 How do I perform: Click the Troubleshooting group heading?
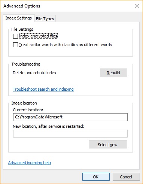point(26,64)
